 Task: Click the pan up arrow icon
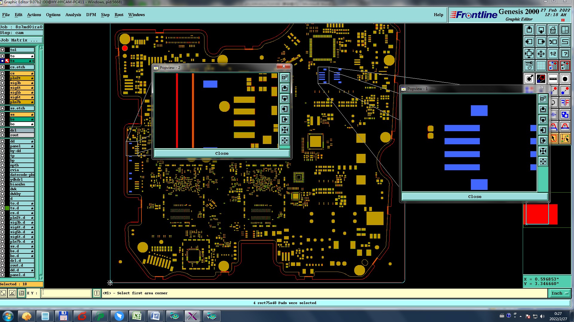pos(529,30)
